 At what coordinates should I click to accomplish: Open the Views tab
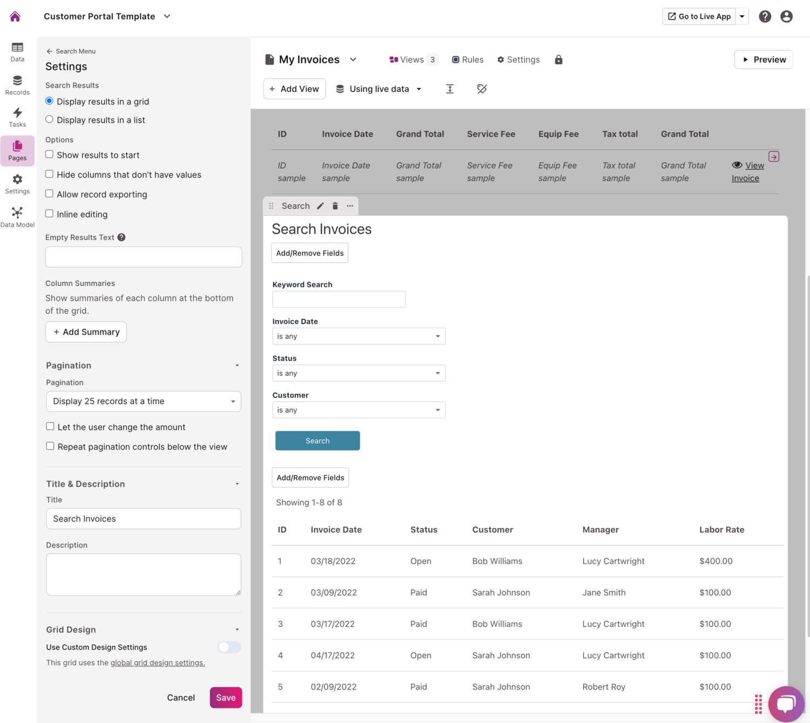[411, 59]
